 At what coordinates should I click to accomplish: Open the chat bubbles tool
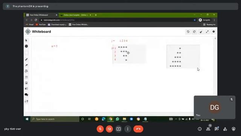[x=26, y=95]
